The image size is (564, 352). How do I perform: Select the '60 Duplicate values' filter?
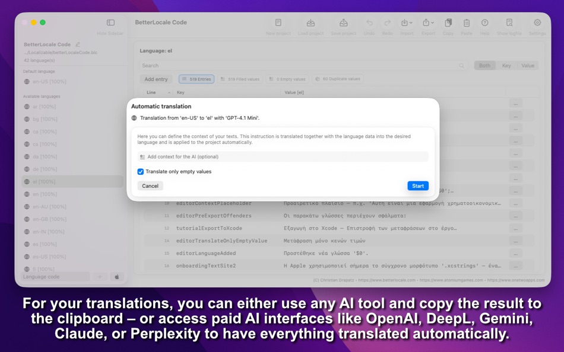point(338,79)
